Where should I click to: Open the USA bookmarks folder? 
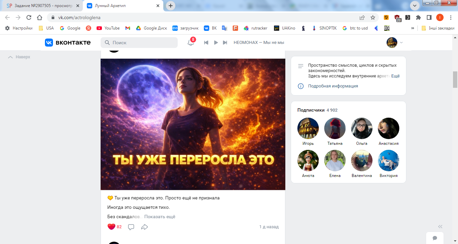click(x=46, y=28)
